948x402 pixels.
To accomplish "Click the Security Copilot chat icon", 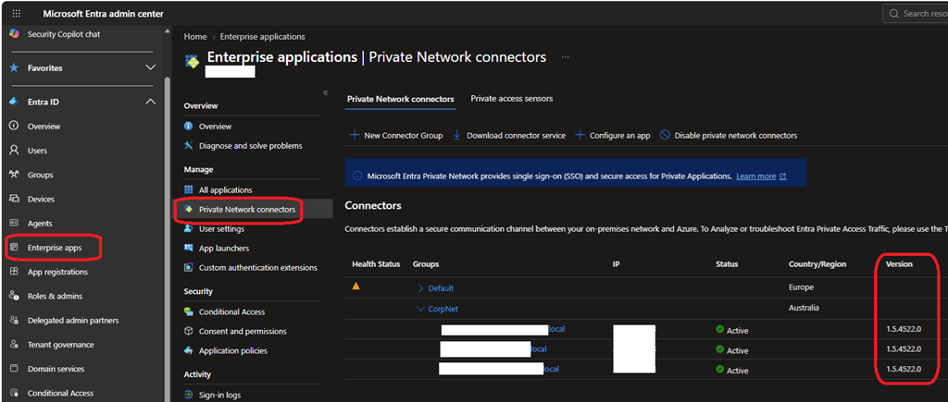I will [13, 34].
